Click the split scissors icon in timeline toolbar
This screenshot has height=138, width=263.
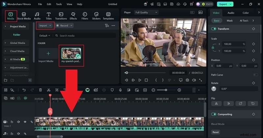point(49,90)
